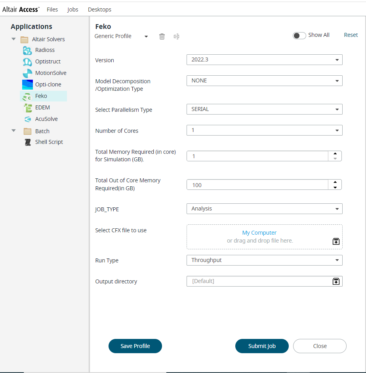The height and width of the screenshot is (373, 366).
Task: Open the EDEM application icon
Action: [x=28, y=108]
